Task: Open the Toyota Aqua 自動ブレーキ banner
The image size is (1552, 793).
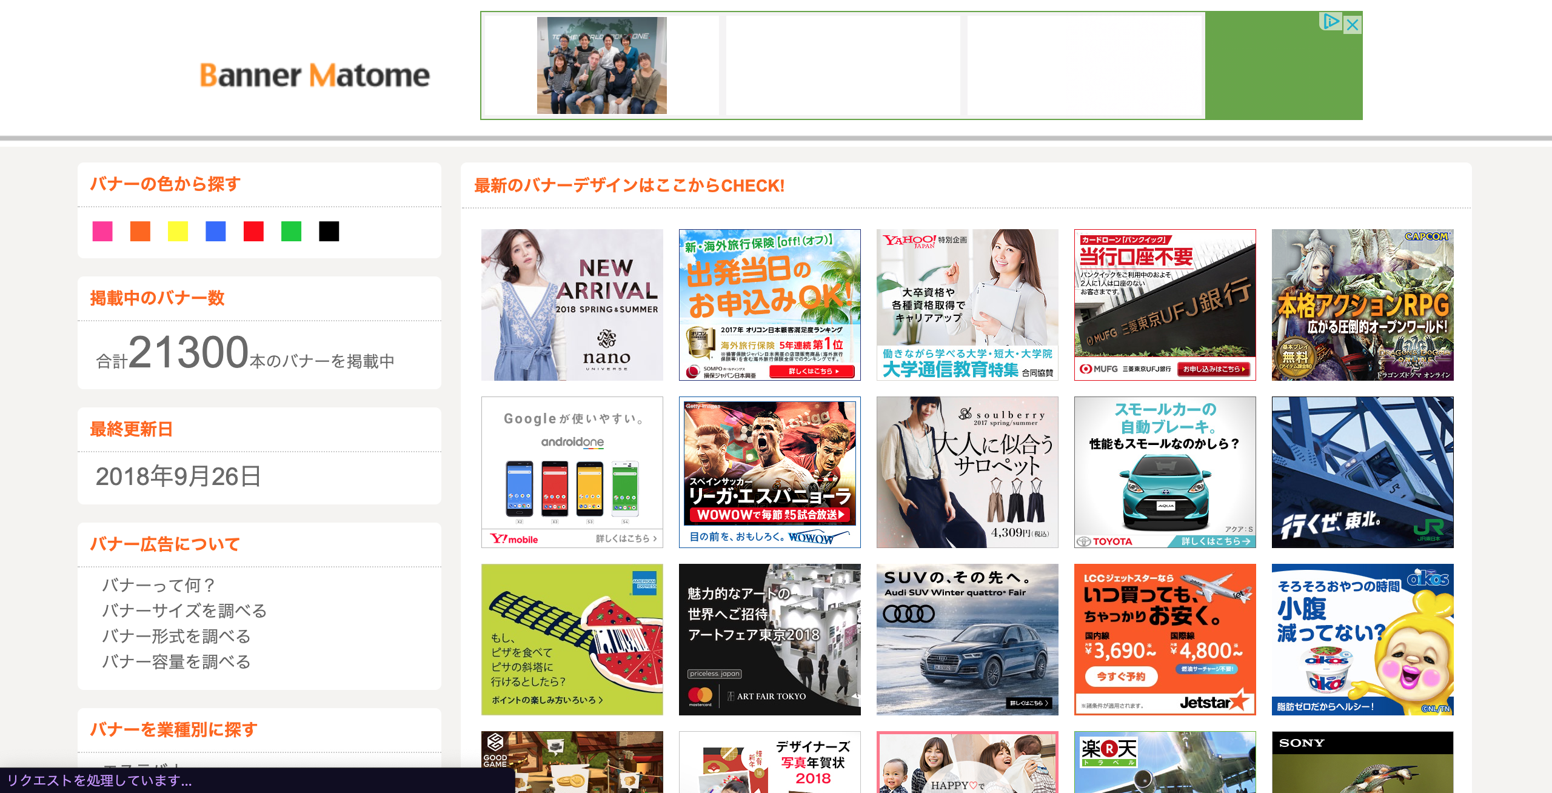Action: [x=1165, y=472]
